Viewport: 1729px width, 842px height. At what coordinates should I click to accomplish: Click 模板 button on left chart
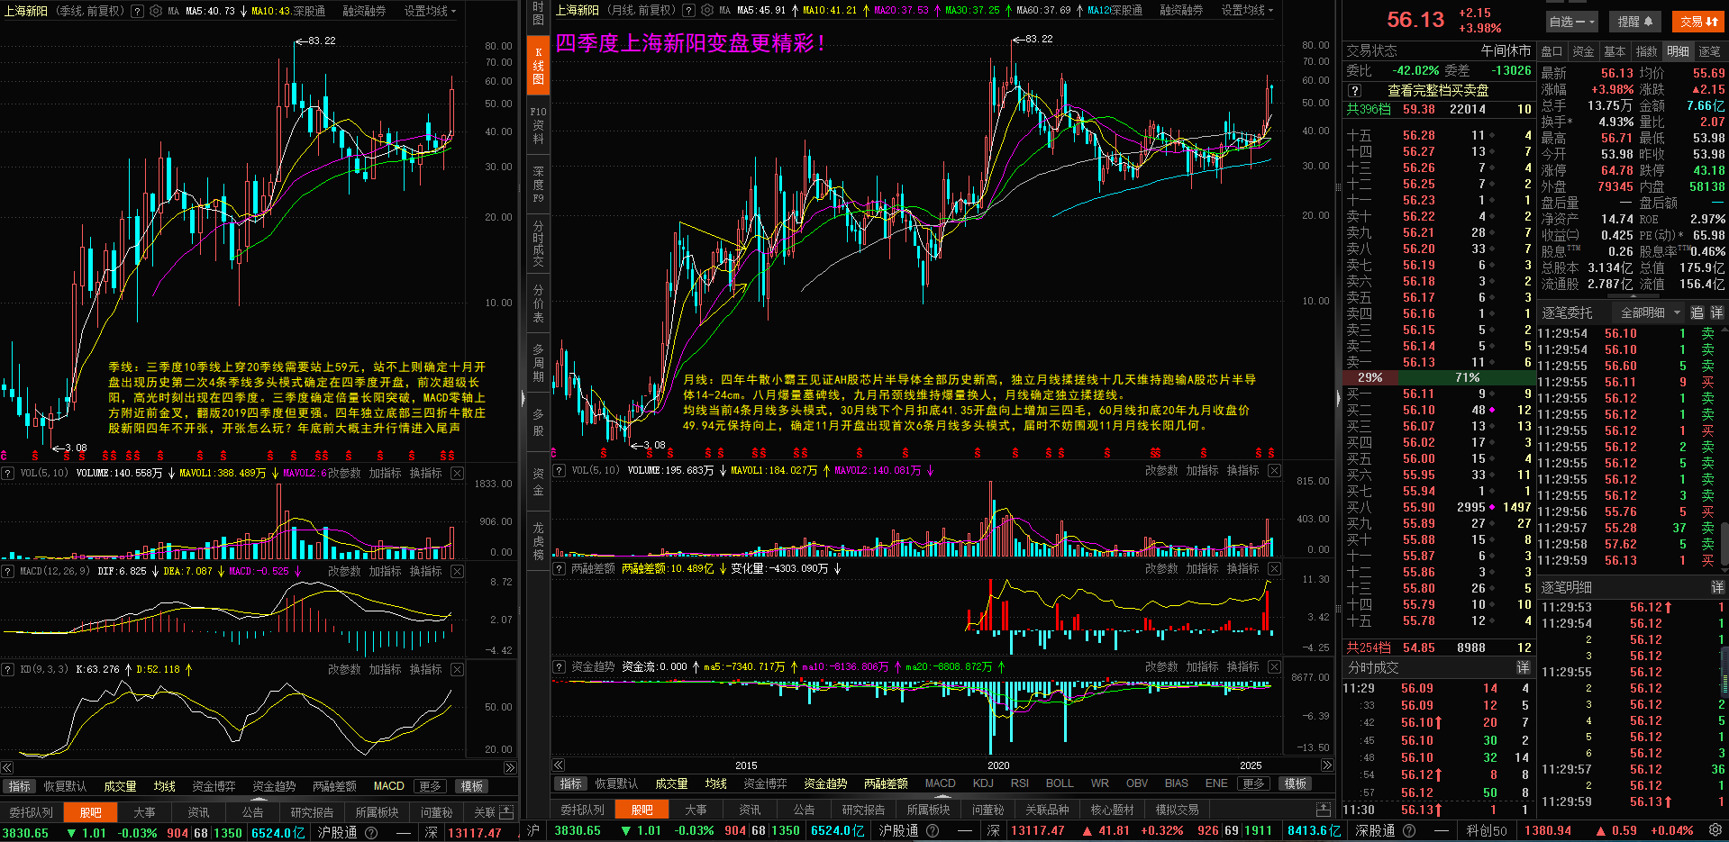click(x=472, y=786)
